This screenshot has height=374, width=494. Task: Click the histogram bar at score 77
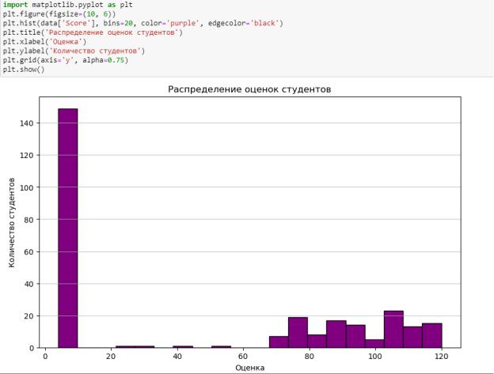coord(298,332)
